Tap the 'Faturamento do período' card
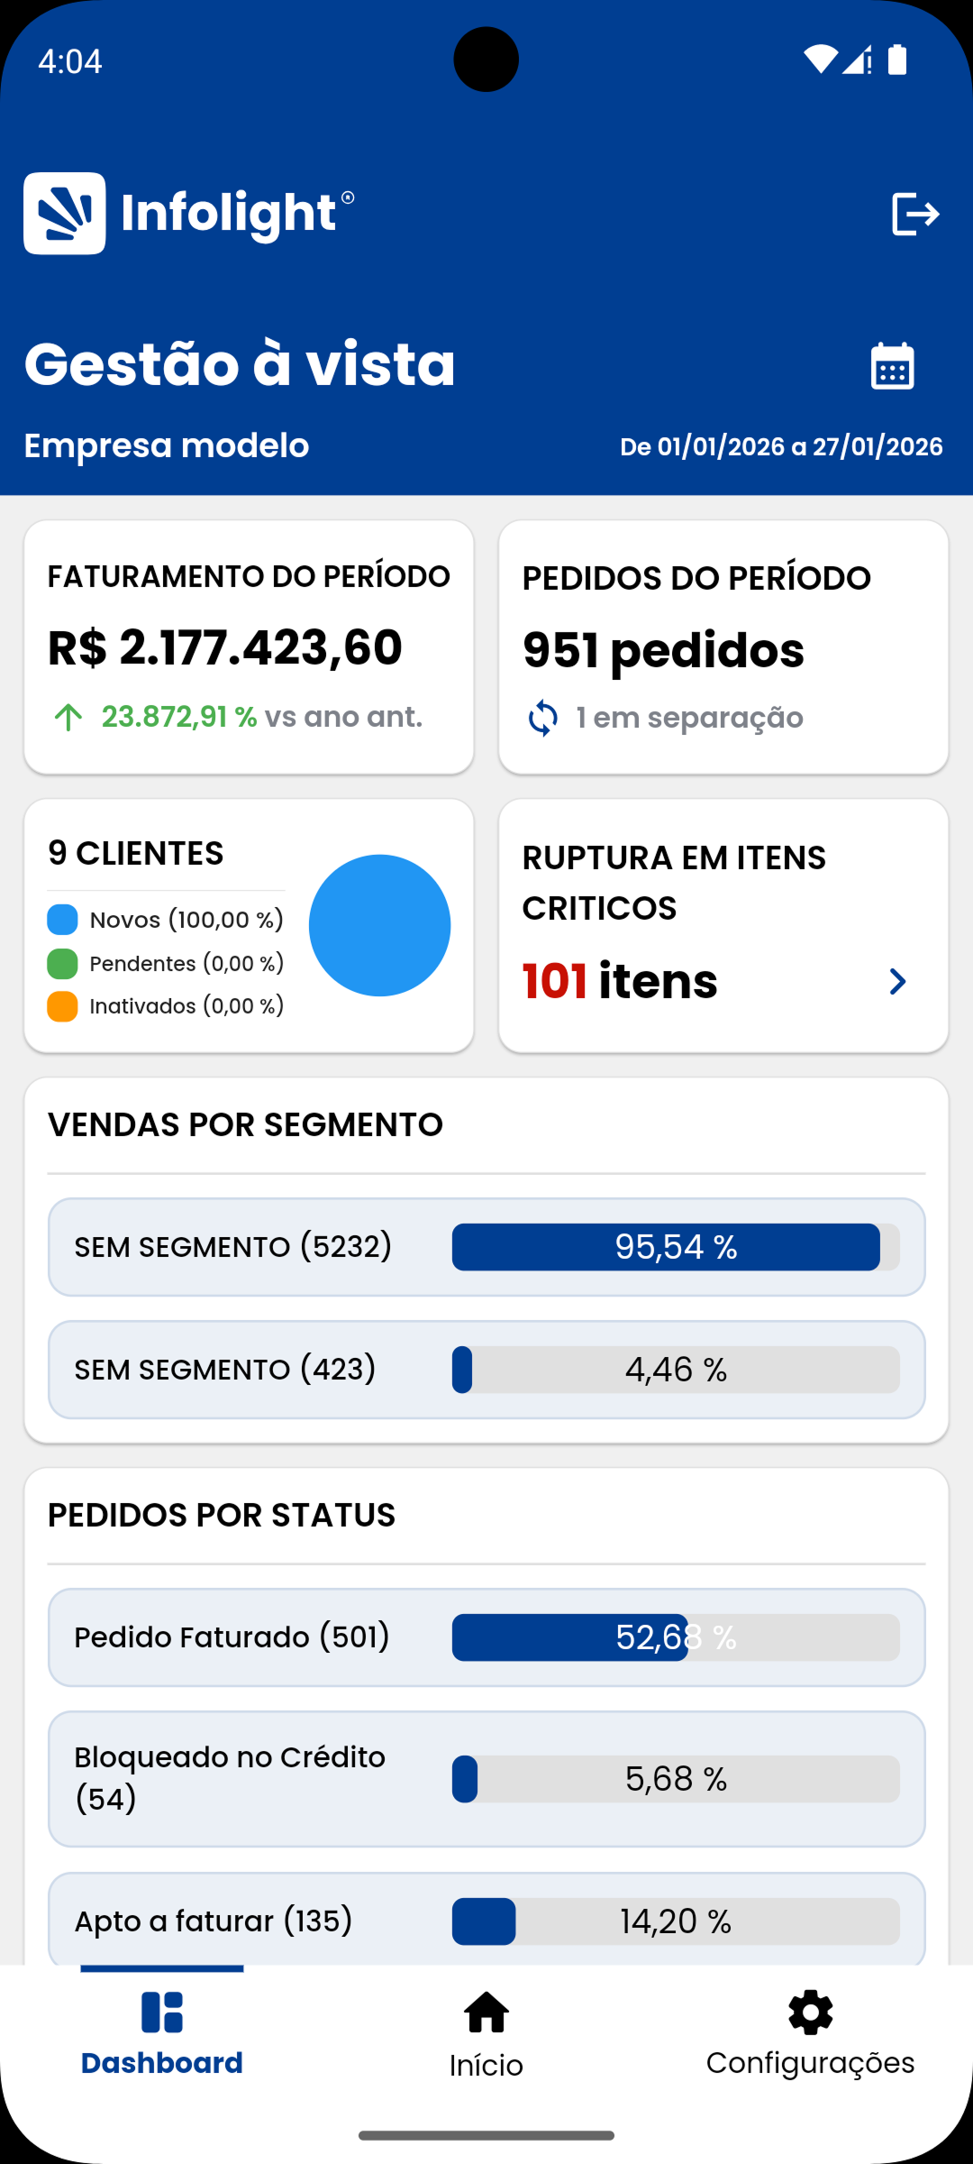The image size is (973, 2164). (249, 646)
